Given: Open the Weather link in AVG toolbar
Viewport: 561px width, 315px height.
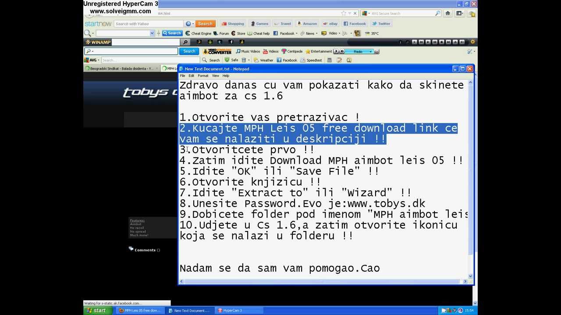Looking at the screenshot, I should pos(263,60).
